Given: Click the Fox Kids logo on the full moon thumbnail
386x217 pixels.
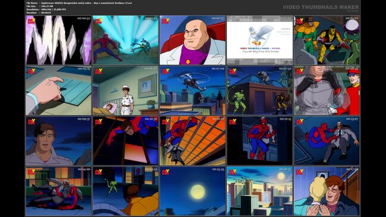Looking at the screenshot, I should [x=165, y=172].
